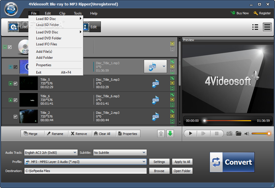
Task: Expand Title_5 row
Action: [x=11, y=84]
